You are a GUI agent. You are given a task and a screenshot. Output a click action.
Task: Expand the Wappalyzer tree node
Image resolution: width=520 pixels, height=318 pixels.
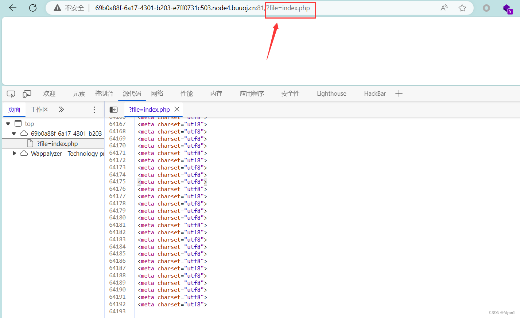pyautogui.click(x=14, y=153)
